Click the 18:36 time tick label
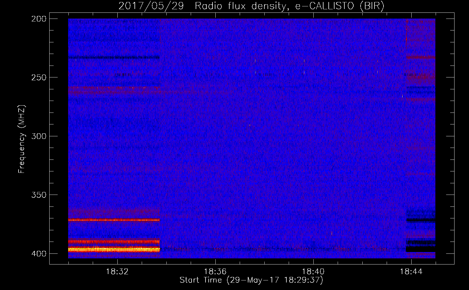Image resolution: width=469 pixels, height=290 pixels. (x=215, y=272)
